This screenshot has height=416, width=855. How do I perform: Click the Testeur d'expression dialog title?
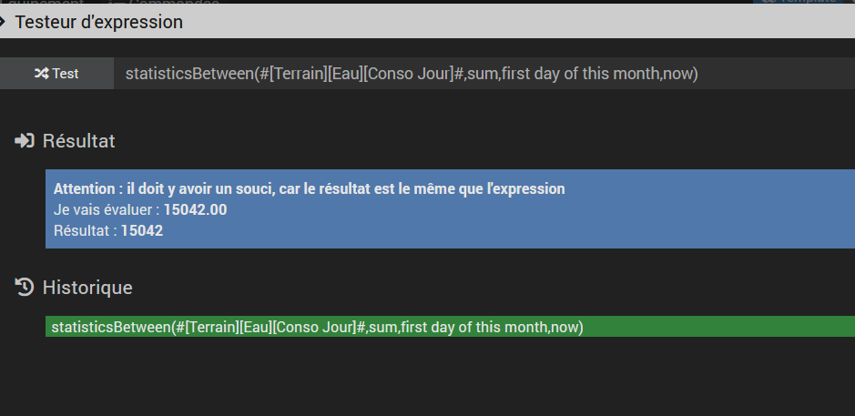(x=98, y=22)
